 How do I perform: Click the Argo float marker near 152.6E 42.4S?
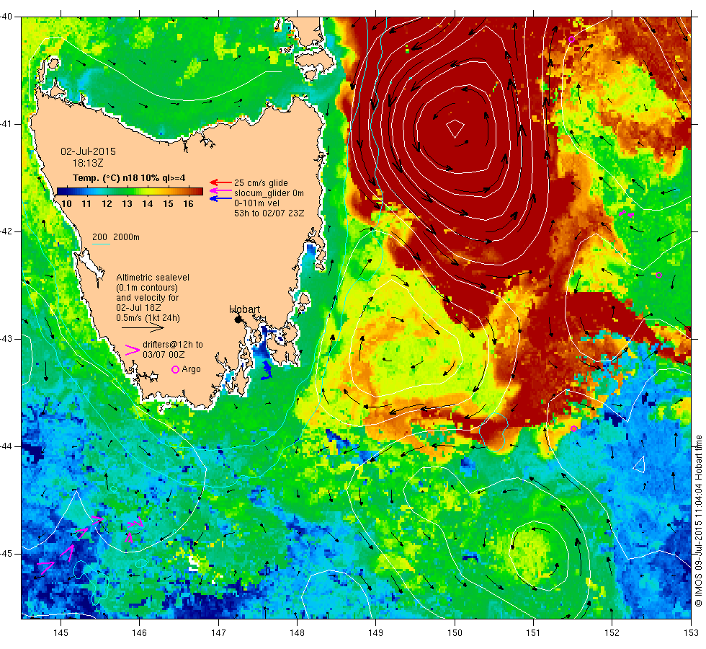(658, 275)
